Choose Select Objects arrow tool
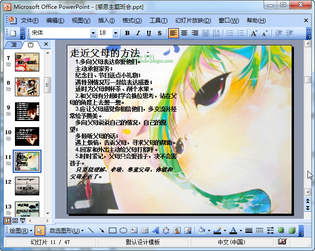 pyautogui.click(x=39, y=230)
